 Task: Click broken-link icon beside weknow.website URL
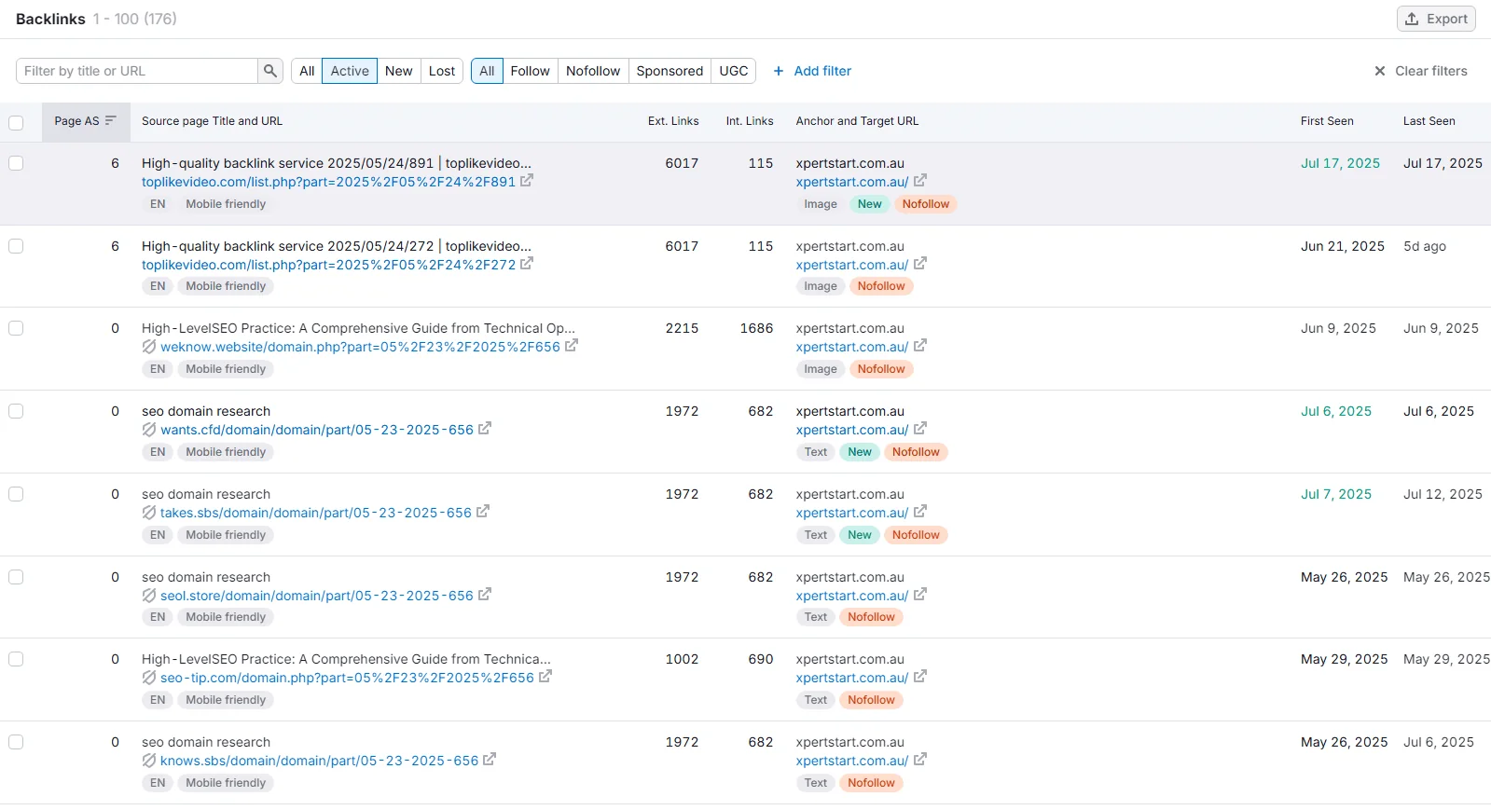tap(149, 347)
